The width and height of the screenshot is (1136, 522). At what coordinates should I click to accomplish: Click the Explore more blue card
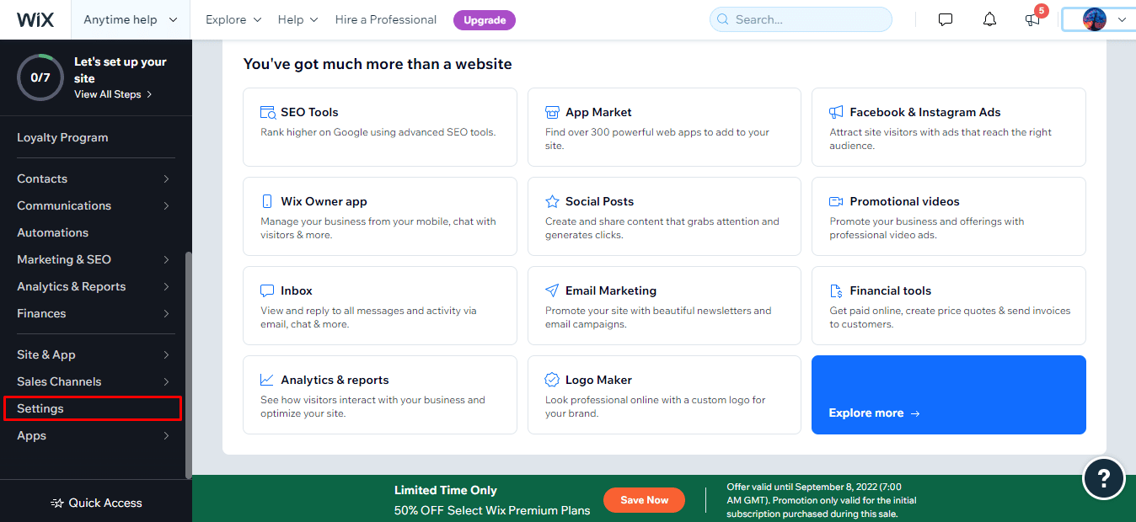click(x=949, y=395)
